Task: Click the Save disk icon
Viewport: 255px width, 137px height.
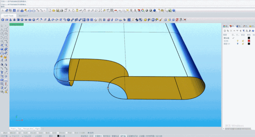Action: [57, 11]
